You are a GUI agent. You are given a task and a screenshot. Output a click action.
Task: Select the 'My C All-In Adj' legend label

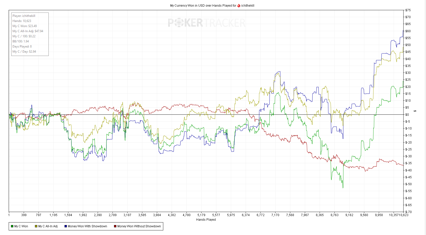pos(48,226)
